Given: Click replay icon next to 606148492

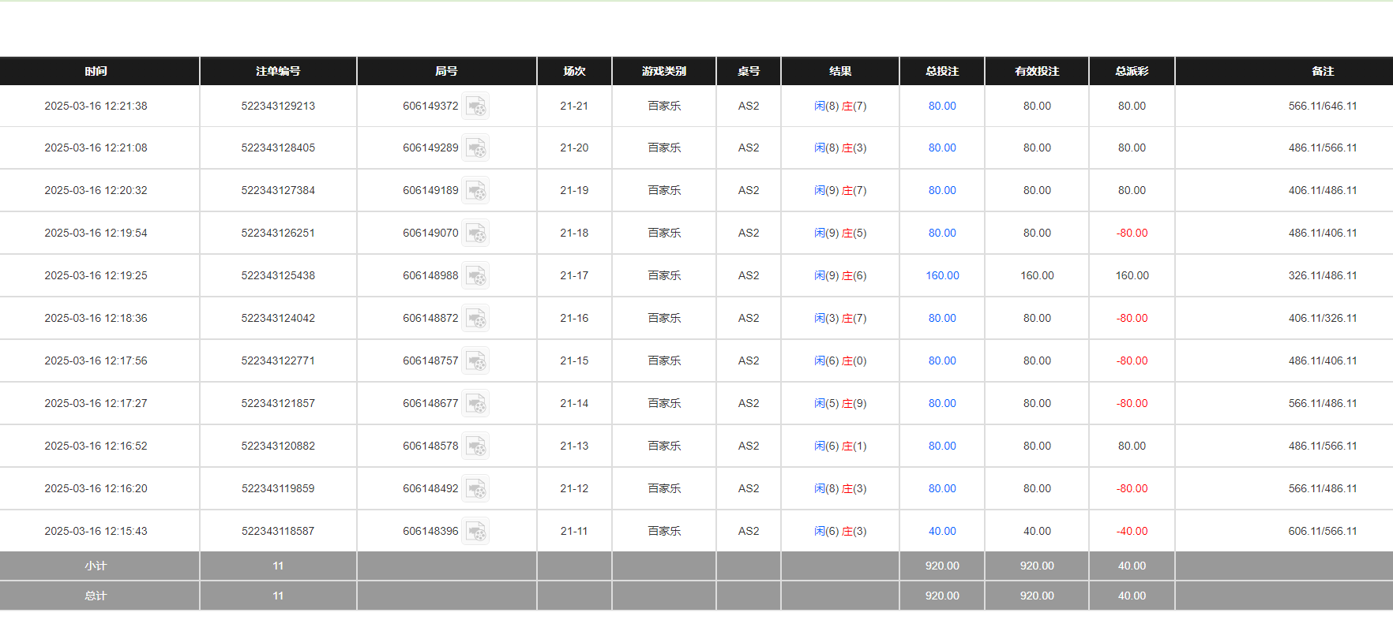Looking at the screenshot, I should tap(475, 489).
